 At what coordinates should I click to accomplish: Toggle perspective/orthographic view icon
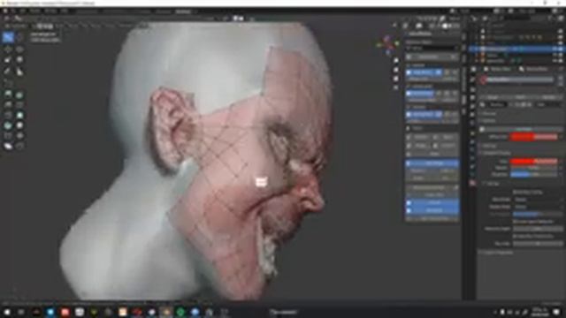396,87
